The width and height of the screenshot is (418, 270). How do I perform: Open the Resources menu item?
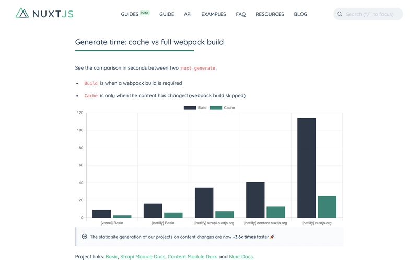click(x=270, y=14)
